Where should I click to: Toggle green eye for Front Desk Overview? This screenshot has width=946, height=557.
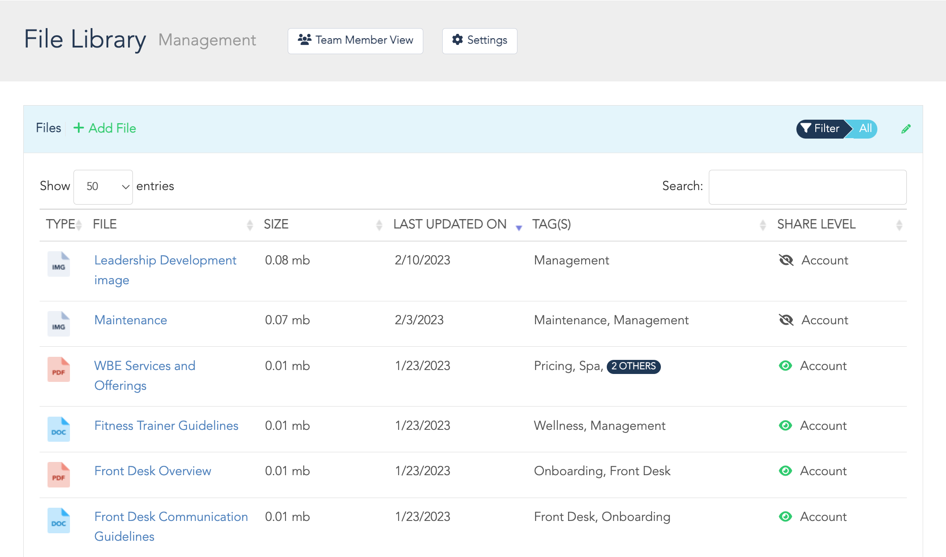tap(785, 471)
